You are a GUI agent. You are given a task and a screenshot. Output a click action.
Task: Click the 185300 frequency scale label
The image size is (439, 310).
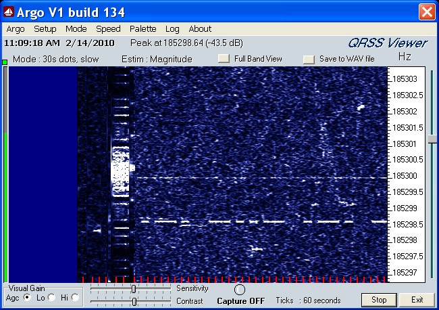(x=405, y=176)
